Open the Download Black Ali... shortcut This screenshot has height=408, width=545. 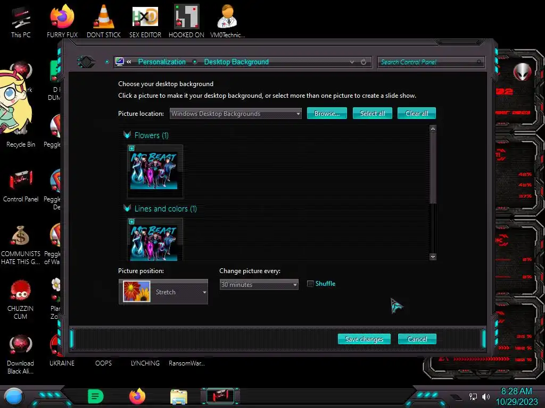click(x=21, y=354)
